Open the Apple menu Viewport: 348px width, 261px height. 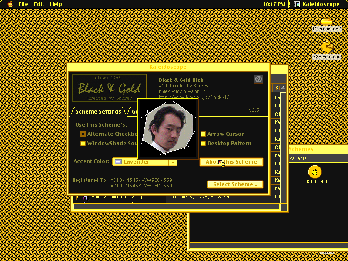tap(10, 4)
